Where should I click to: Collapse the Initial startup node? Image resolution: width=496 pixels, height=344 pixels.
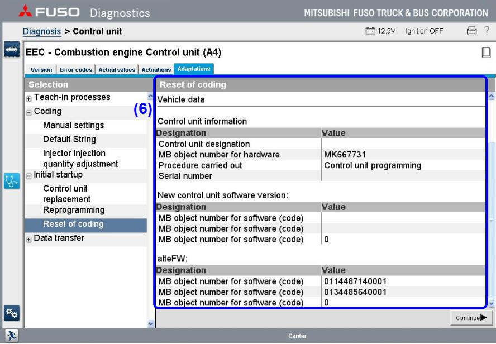coord(29,176)
